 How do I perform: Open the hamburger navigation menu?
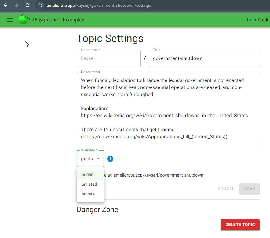[10, 20]
